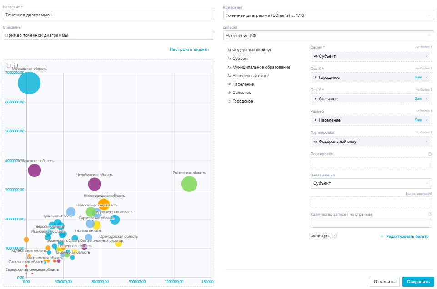Image resolution: width=437 pixels, height=289 pixels.
Task: Remove Сельское from the Ось Y field
Action: (426, 99)
